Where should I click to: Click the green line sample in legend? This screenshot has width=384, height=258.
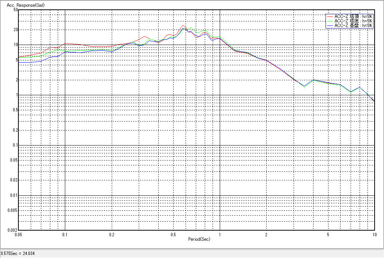pyautogui.click(x=330, y=21)
